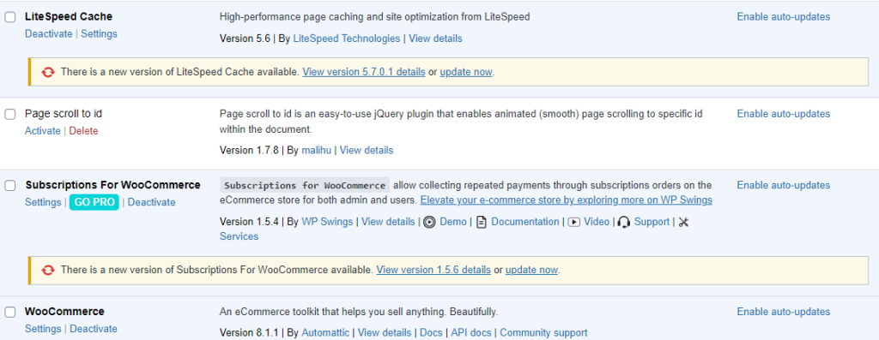Click the Documentation page icon
This screenshot has height=340, width=879.
[481, 222]
